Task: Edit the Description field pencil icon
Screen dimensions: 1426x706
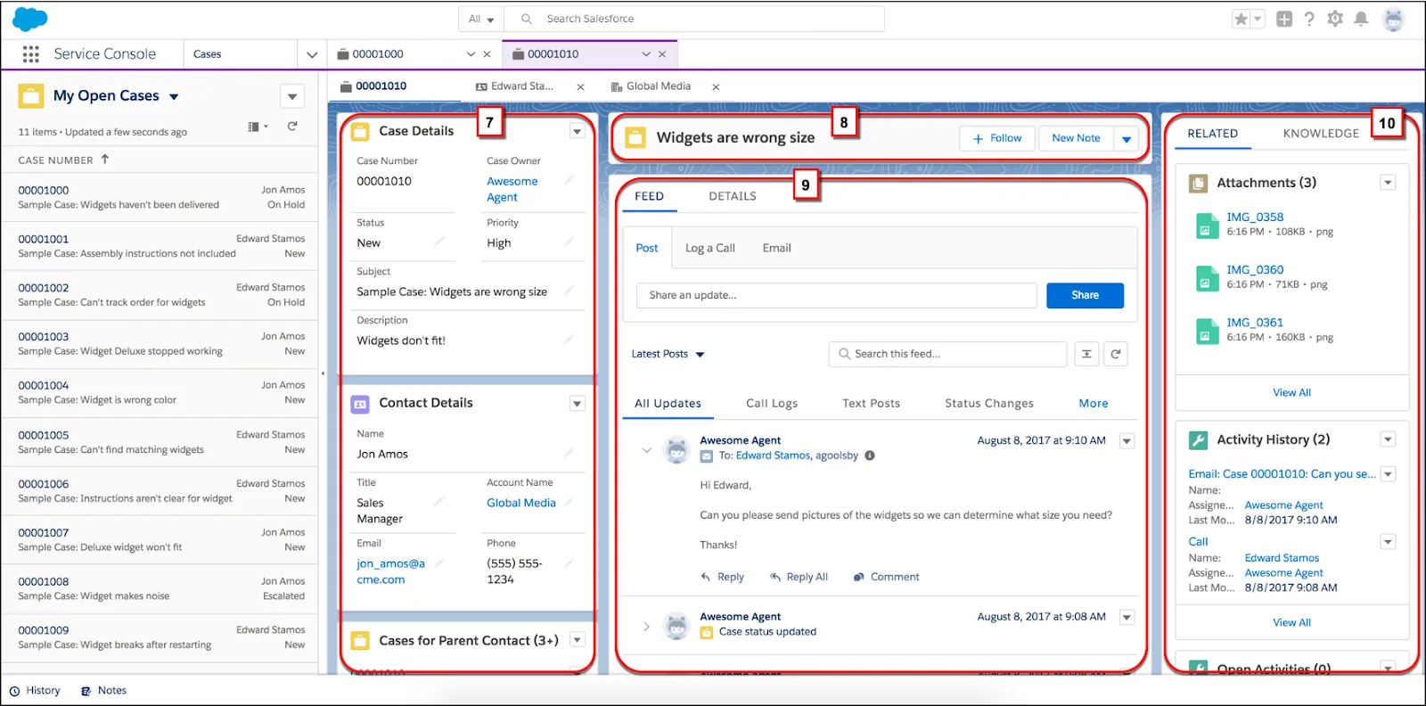Action: click(570, 340)
